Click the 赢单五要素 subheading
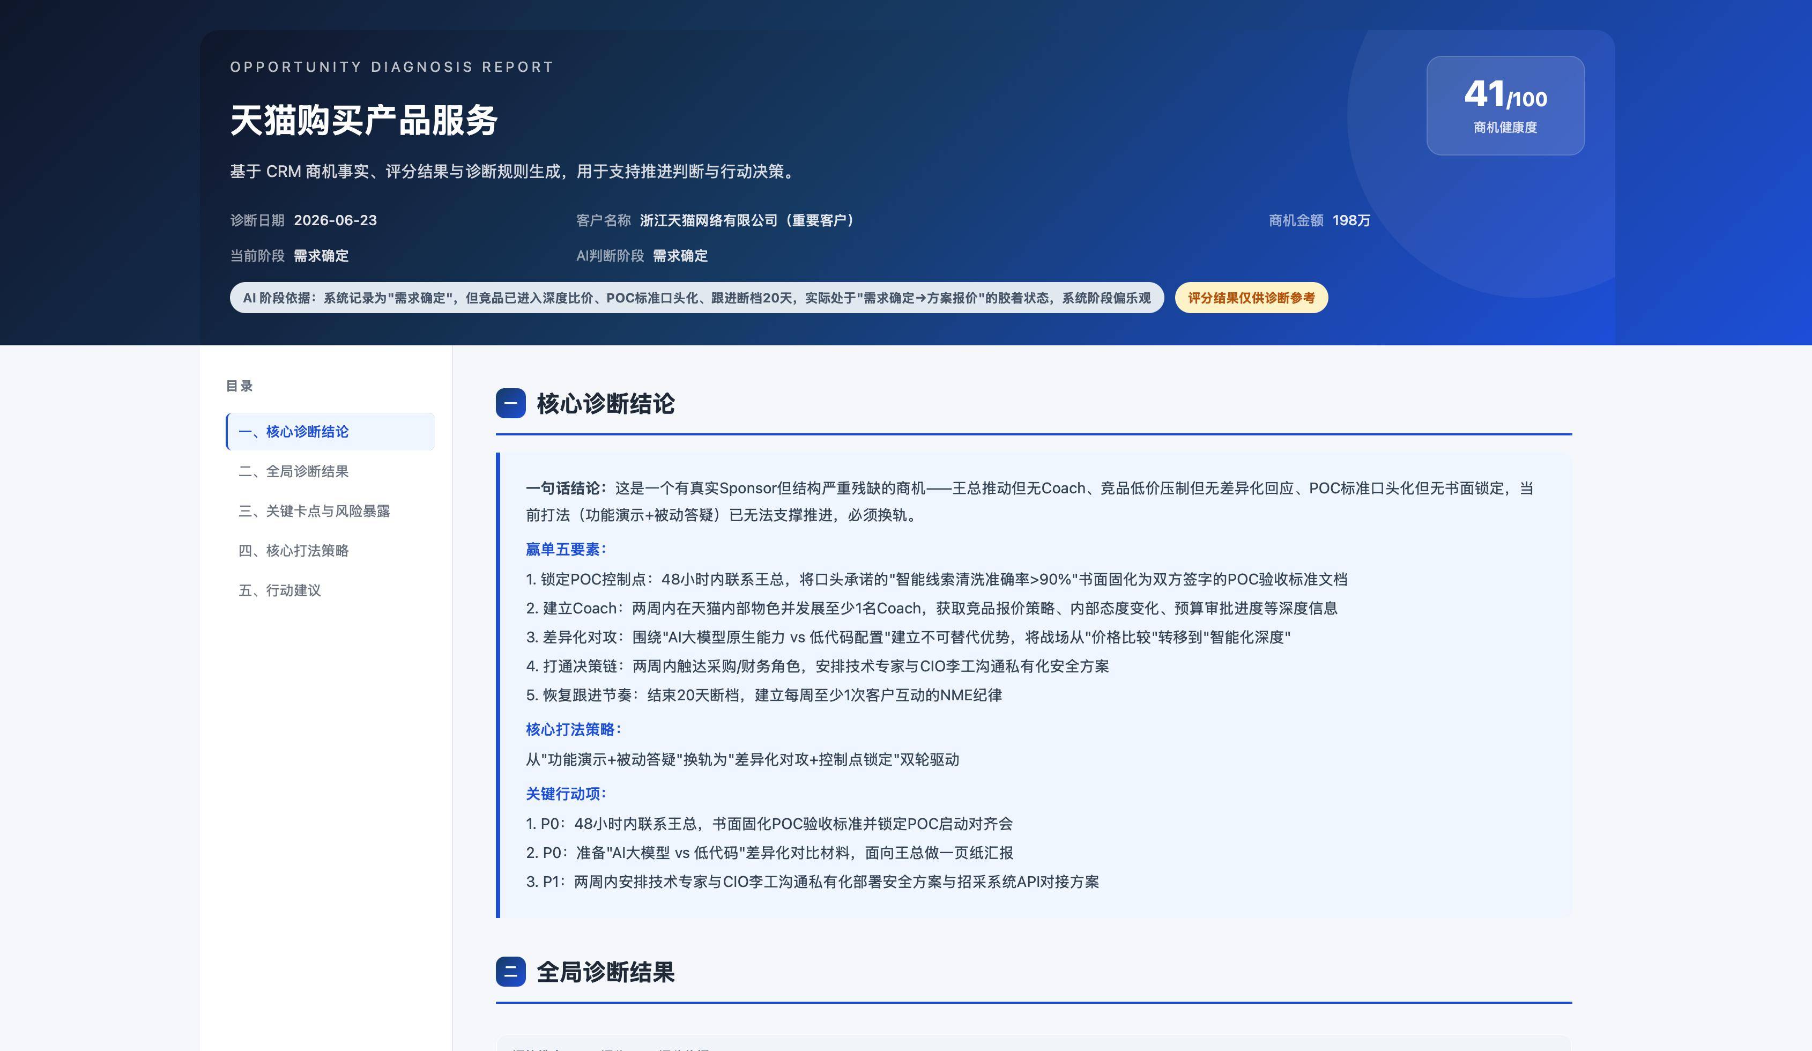This screenshot has height=1051, width=1812. (x=566, y=550)
